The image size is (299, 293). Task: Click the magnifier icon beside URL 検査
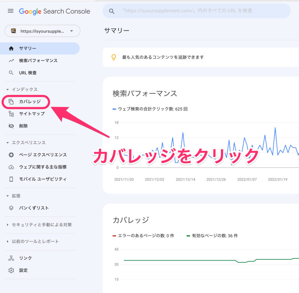(x=11, y=73)
